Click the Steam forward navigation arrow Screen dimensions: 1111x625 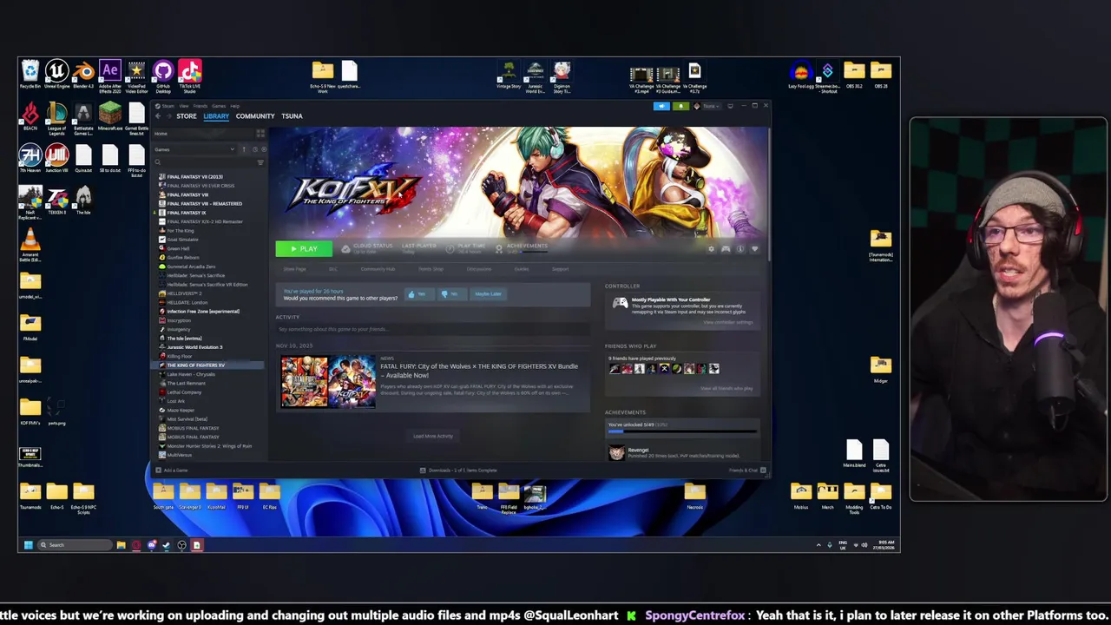pyautogui.click(x=169, y=116)
